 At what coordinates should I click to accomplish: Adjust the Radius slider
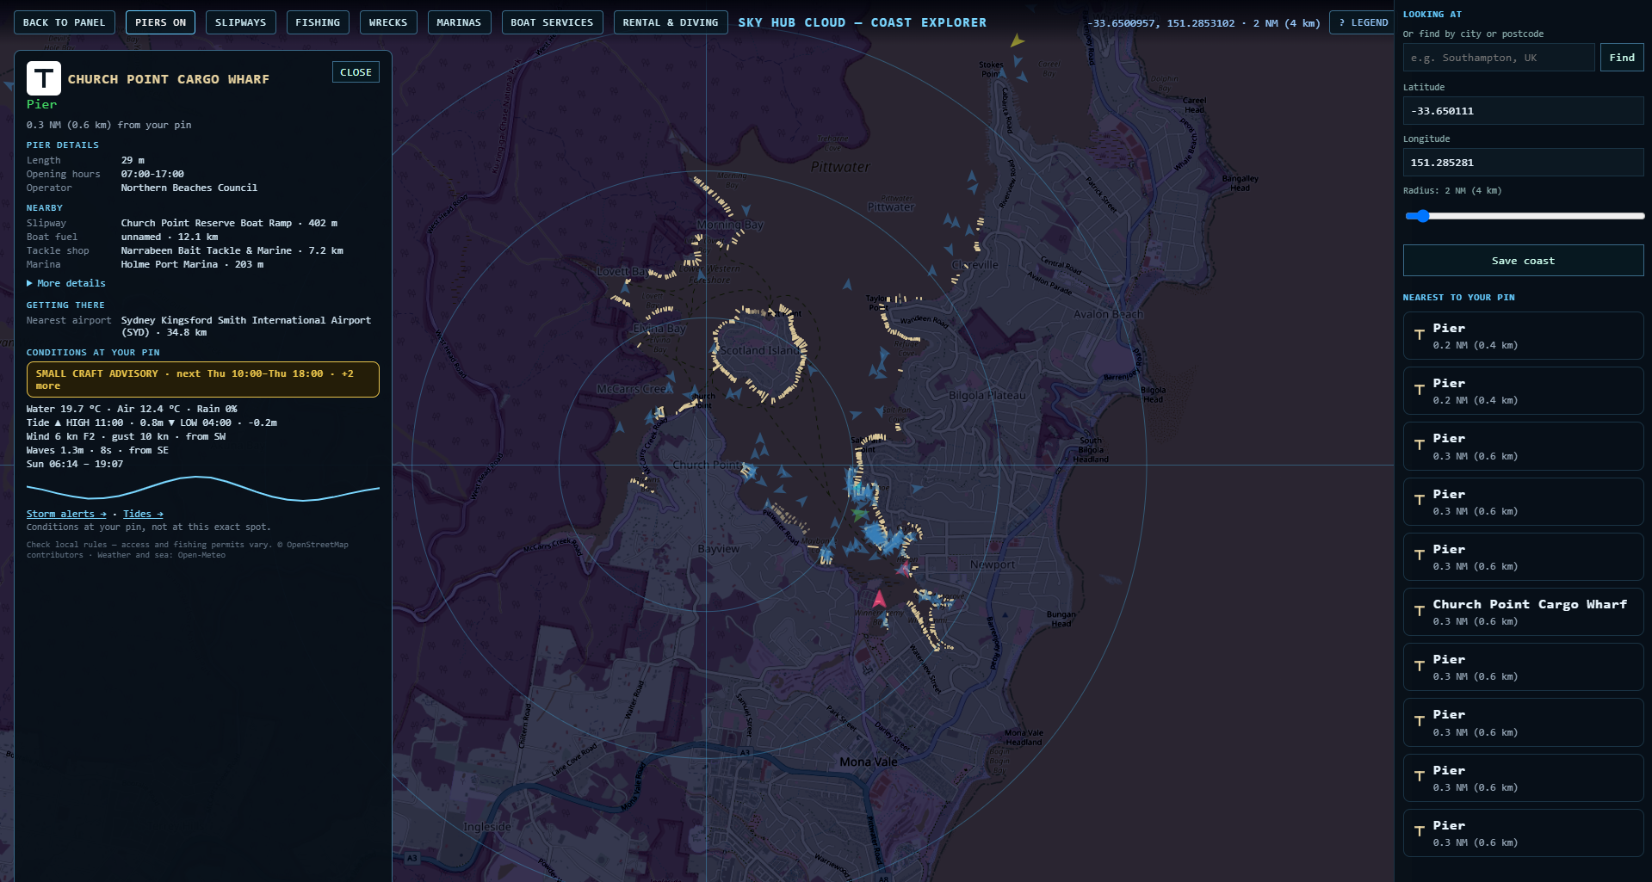click(1524, 216)
